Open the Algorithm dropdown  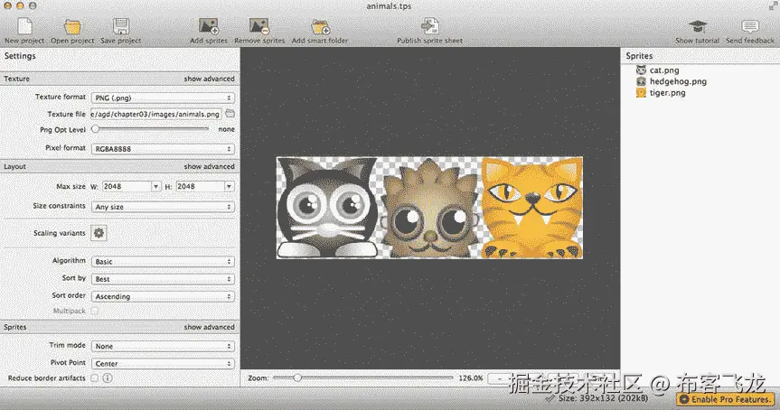162,261
